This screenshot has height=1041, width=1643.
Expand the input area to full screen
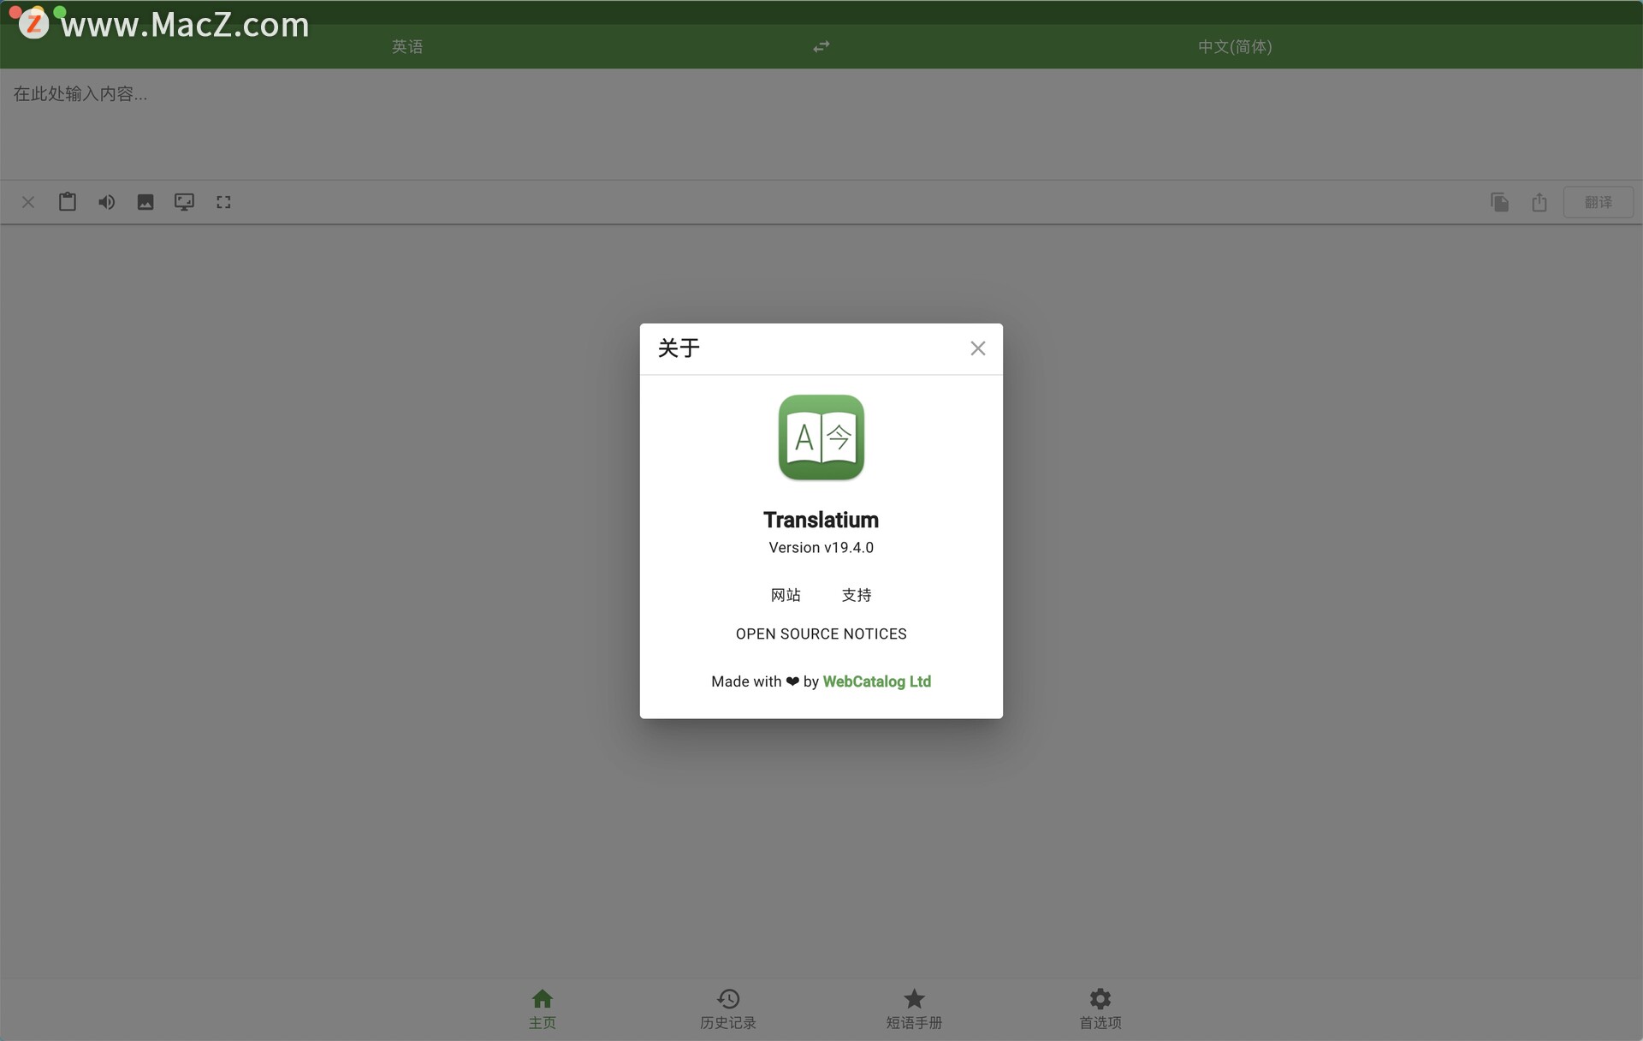pyautogui.click(x=223, y=202)
